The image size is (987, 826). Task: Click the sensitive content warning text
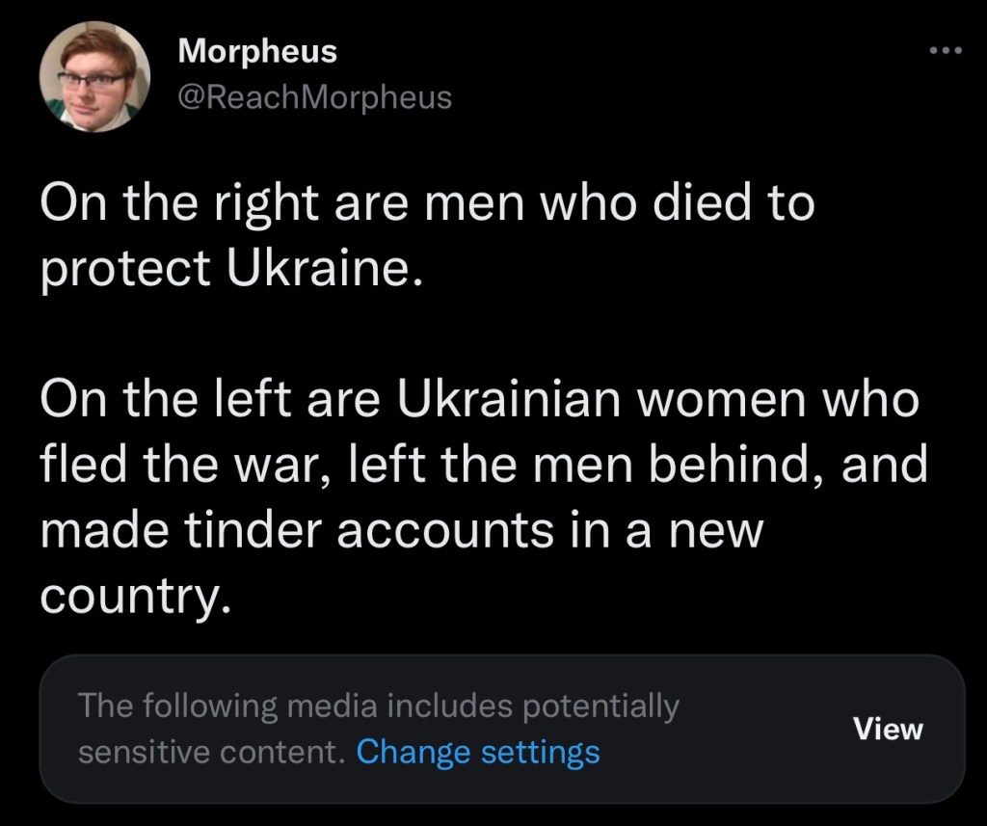click(x=378, y=706)
